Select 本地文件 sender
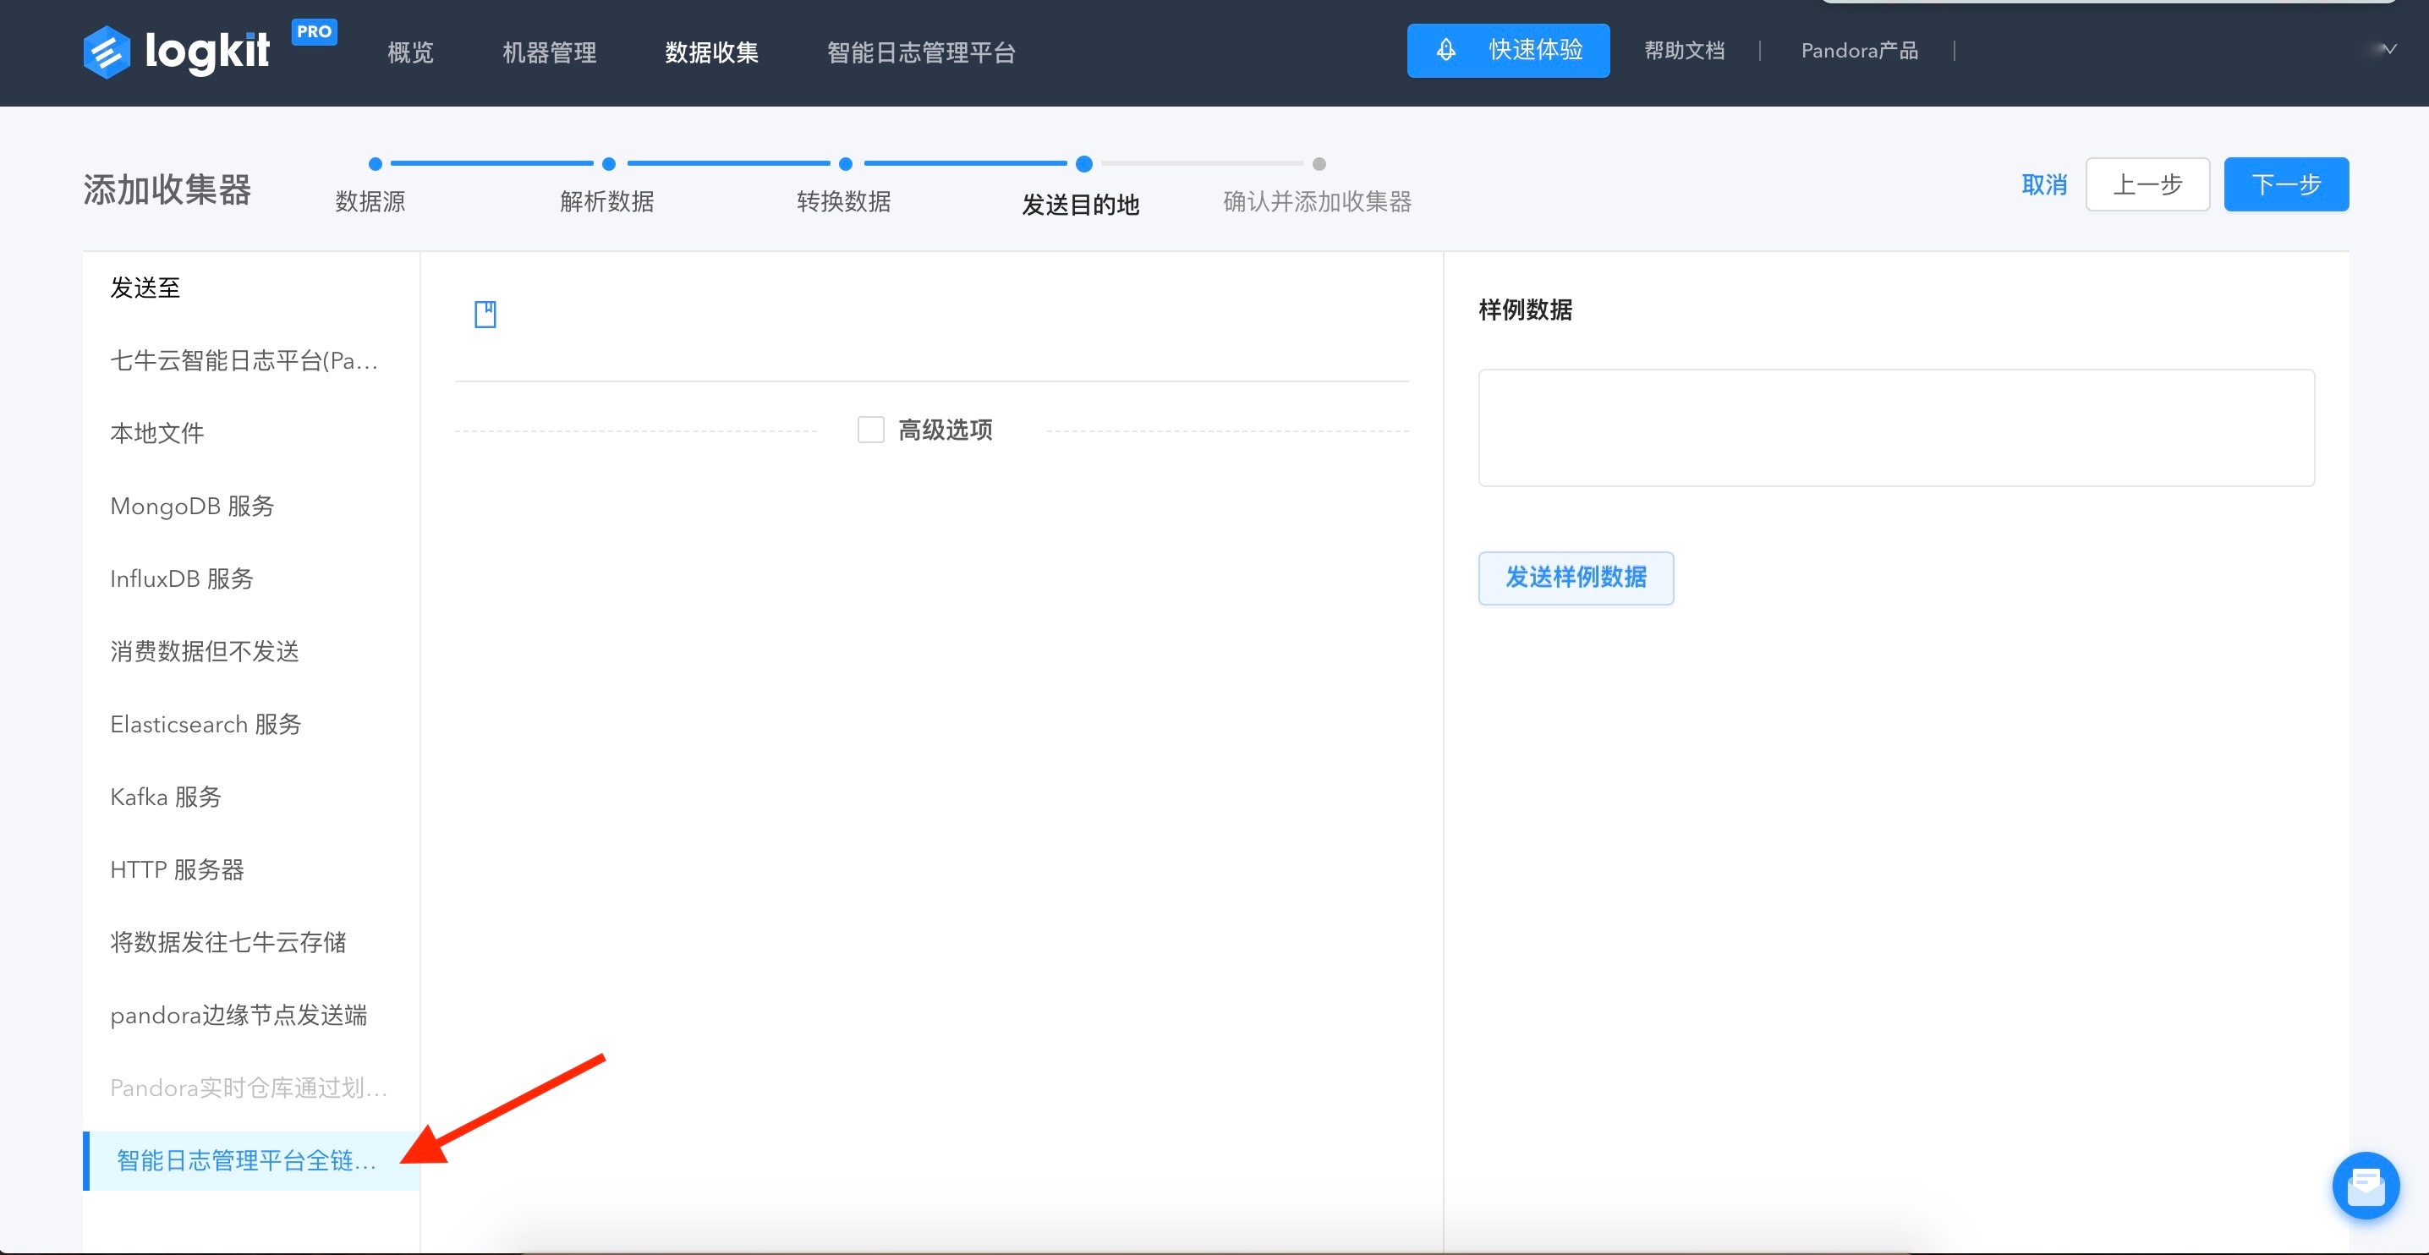2429x1255 pixels. (251, 433)
